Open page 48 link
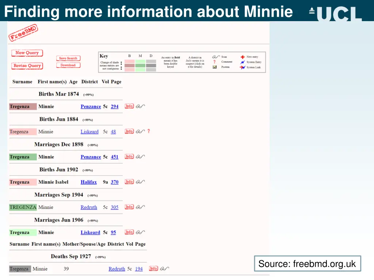This screenshot has height=280, width=374. point(113,132)
